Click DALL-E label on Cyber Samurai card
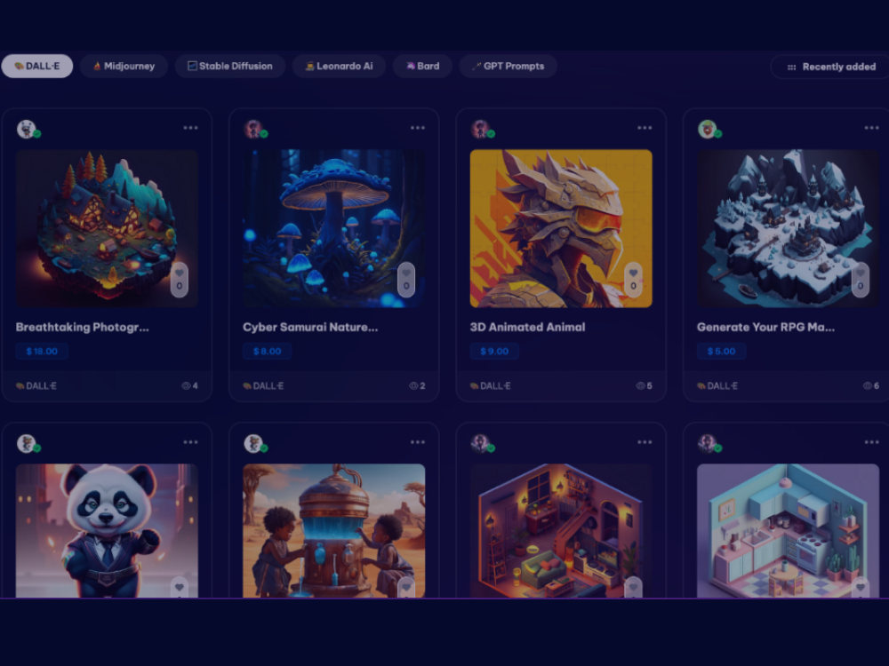The image size is (889, 666). coord(263,386)
